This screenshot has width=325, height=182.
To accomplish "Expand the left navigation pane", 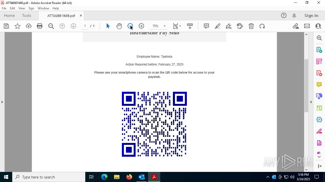I will pyautogui.click(x=2, y=102).
